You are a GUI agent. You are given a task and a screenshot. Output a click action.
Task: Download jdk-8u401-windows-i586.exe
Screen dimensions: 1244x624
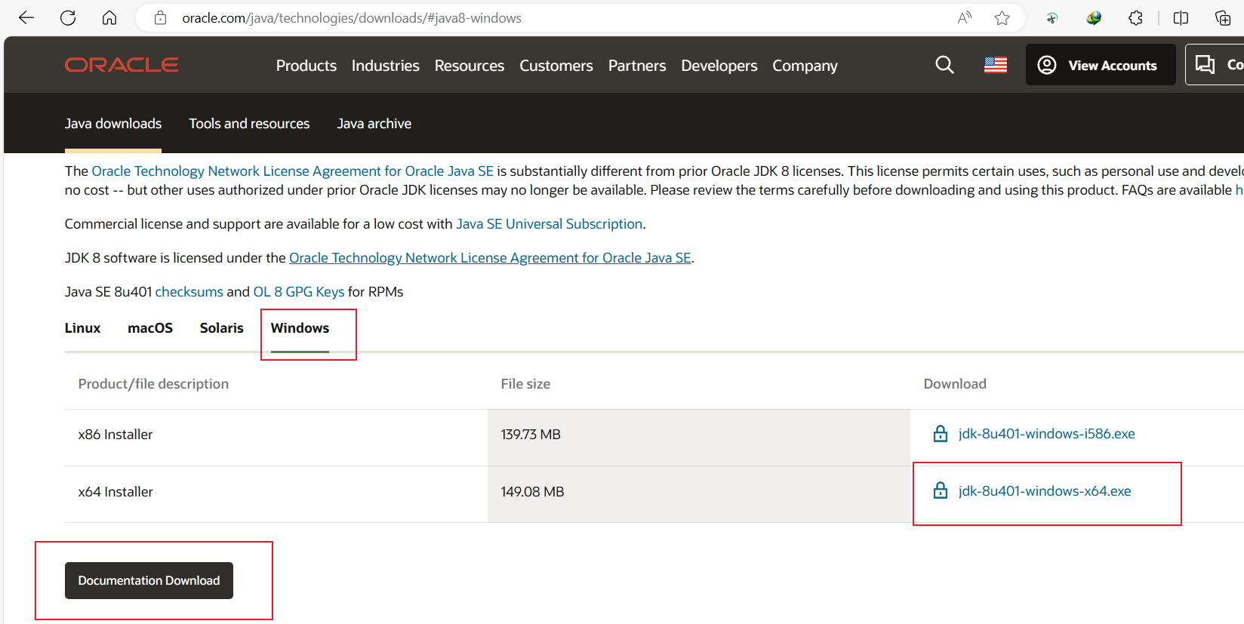(x=1046, y=434)
